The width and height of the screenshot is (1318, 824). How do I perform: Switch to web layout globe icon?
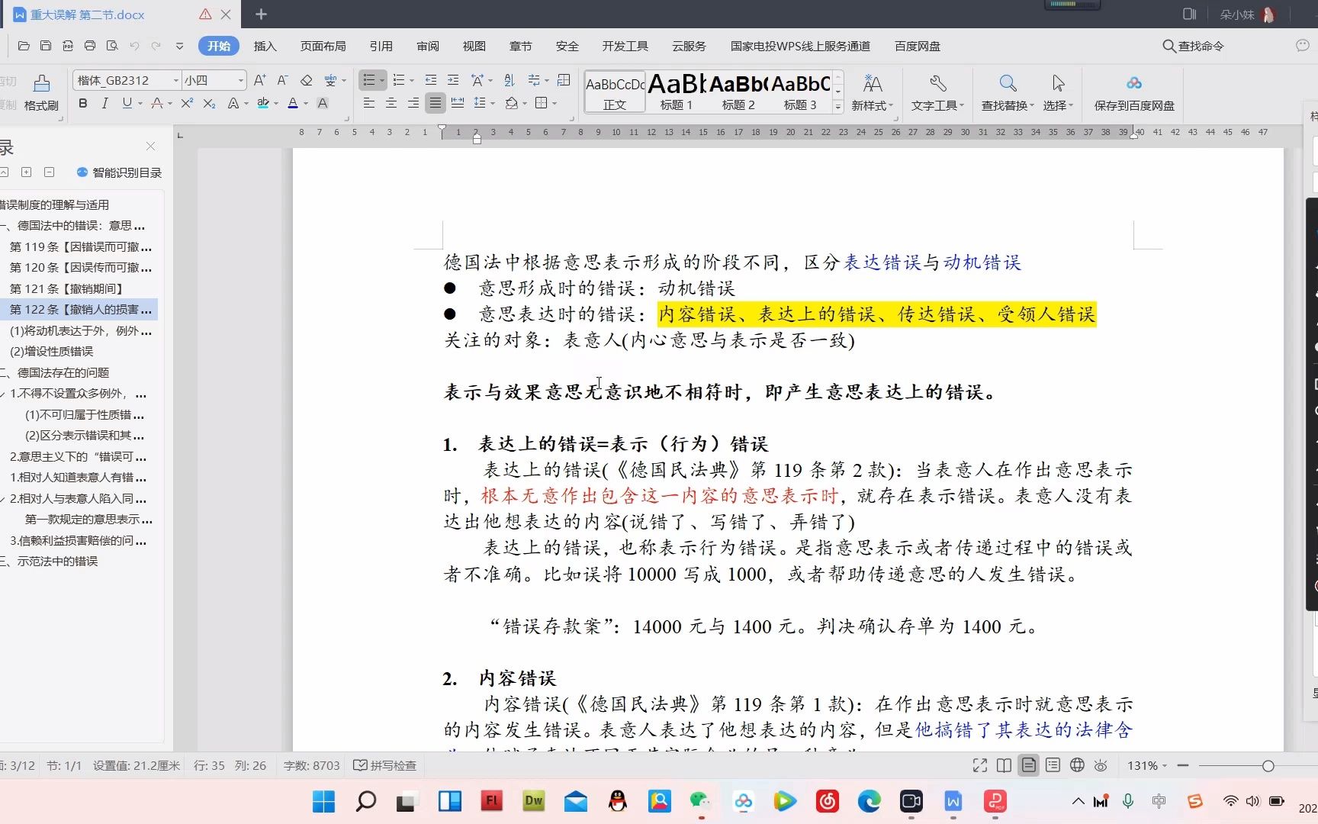point(1077,765)
